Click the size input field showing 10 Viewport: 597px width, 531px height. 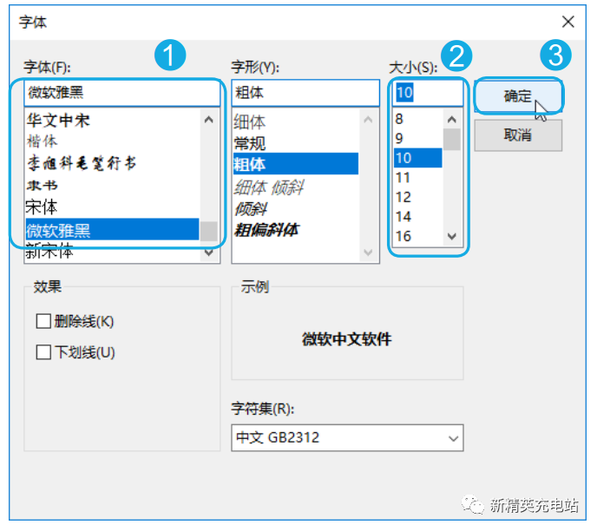tap(427, 93)
